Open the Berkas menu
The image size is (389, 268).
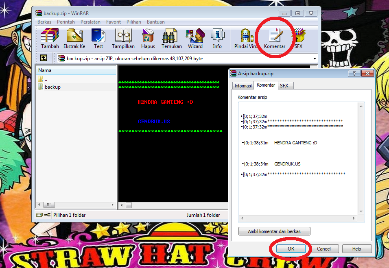44,22
